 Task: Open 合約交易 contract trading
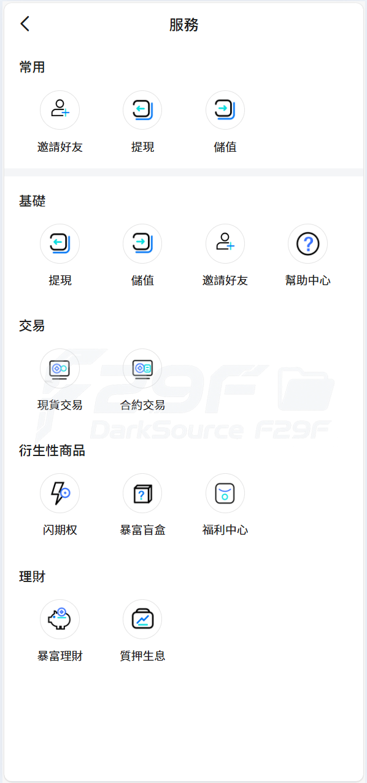coord(142,368)
